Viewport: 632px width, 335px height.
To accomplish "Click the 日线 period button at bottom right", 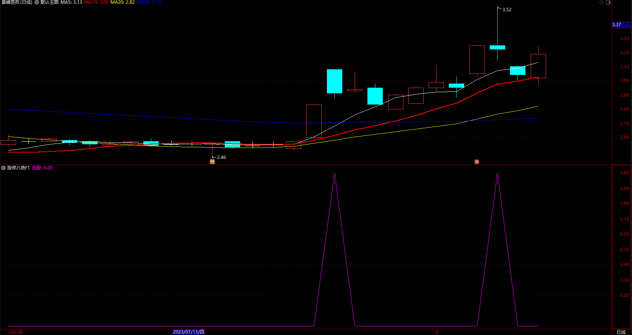I will [621, 332].
